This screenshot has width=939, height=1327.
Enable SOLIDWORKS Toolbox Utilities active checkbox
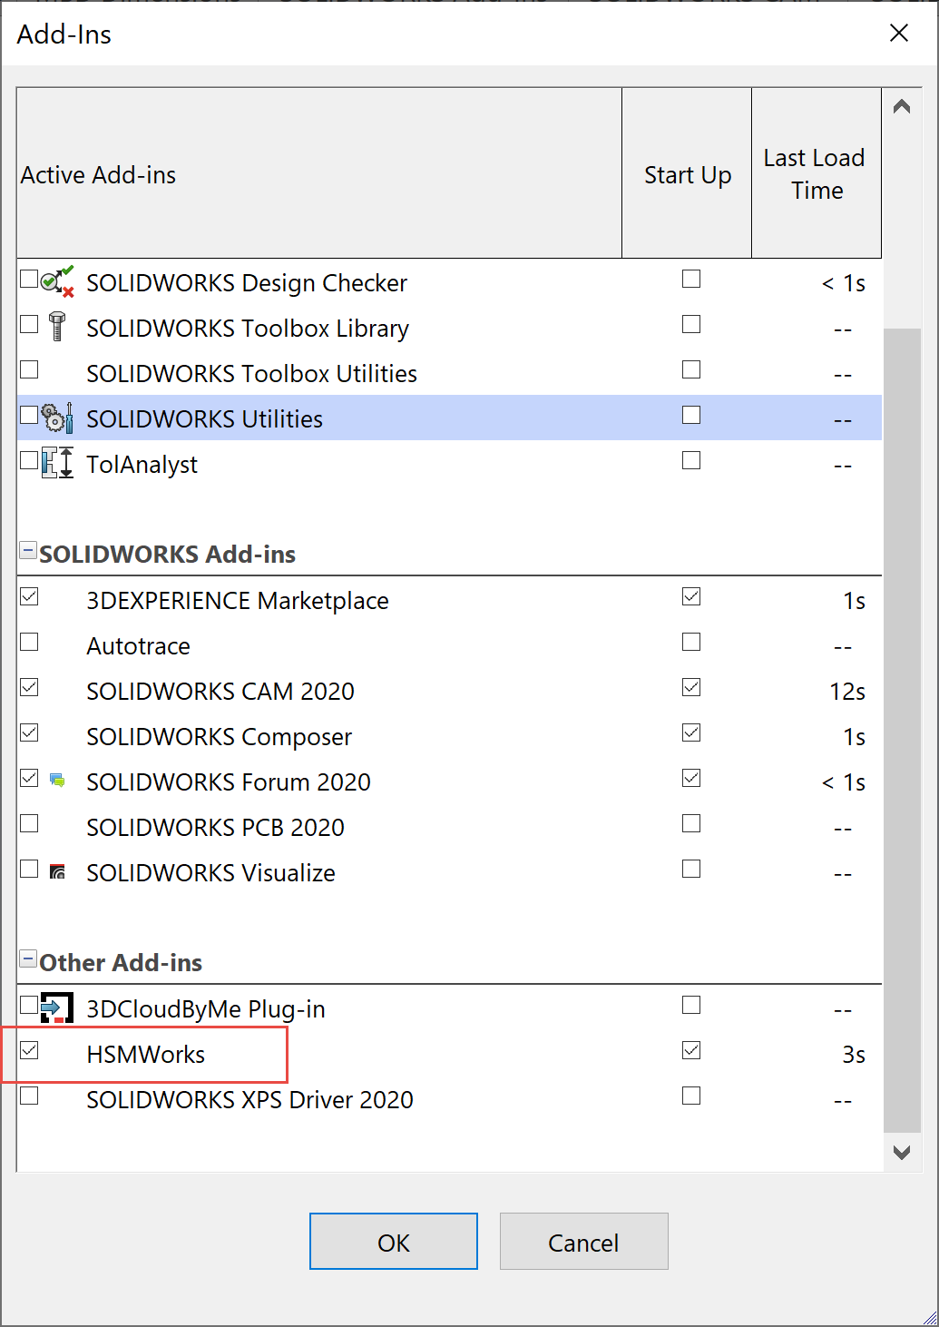click(29, 369)
